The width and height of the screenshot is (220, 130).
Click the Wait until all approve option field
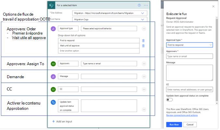pyautogui.click(x=99, y=46)
